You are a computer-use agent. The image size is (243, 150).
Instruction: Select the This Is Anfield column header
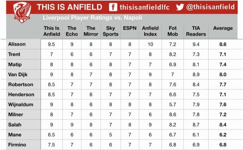[x=51, y=31]
